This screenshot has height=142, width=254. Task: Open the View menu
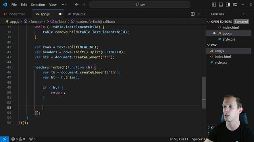53,5
